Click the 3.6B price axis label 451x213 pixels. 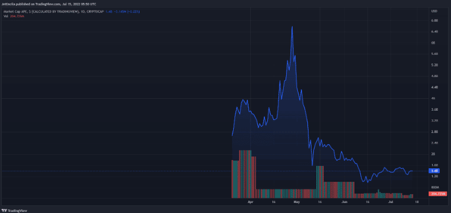tap(435, 109)
